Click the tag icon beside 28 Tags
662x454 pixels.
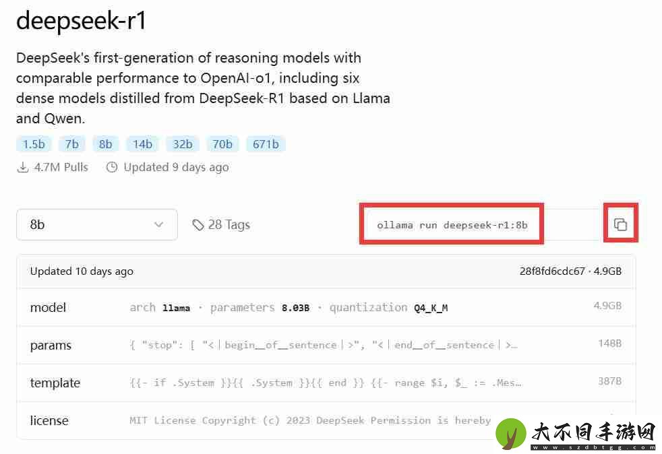[198, 225]
